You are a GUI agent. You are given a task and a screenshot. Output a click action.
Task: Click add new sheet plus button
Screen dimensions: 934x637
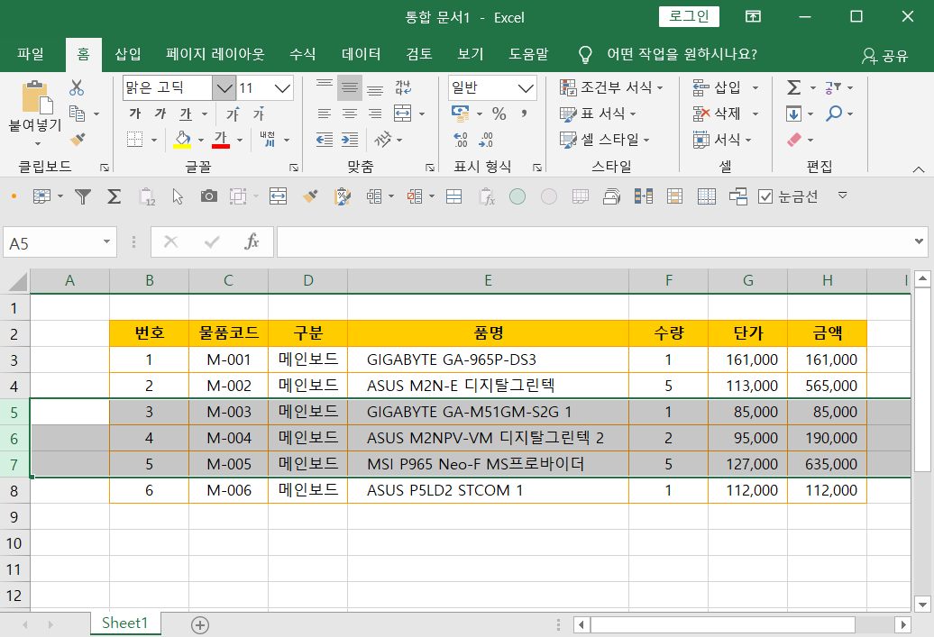(x=200, y=625)
